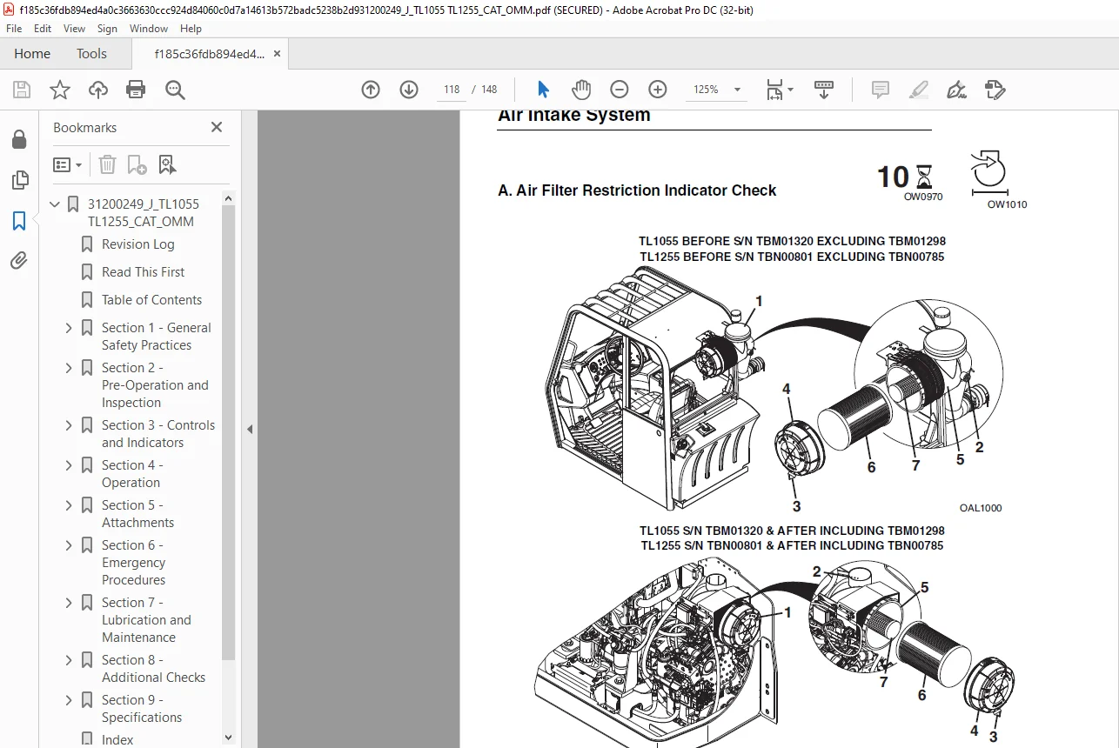Zoom in with plus icon
Screen dimensions: 1119x748
[658, 90]
